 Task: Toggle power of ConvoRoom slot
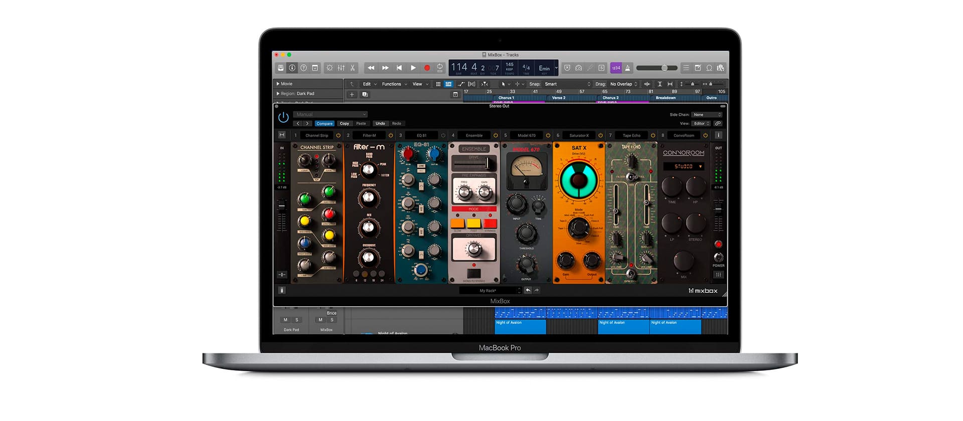click(705, 135)
